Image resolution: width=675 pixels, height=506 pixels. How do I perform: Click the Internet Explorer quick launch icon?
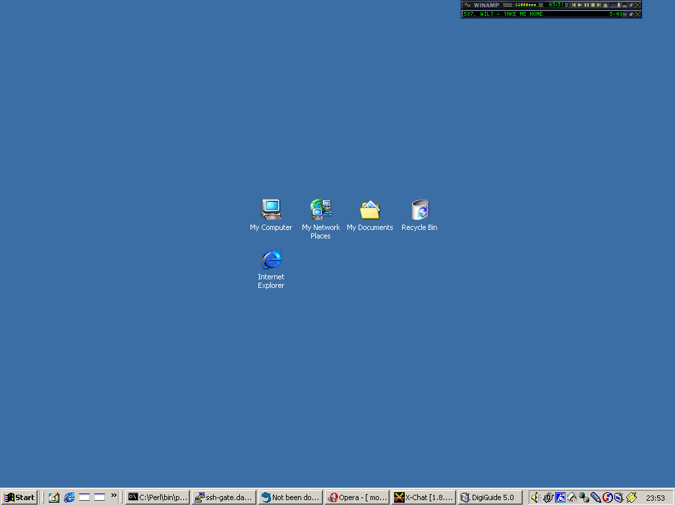point(69,497)
